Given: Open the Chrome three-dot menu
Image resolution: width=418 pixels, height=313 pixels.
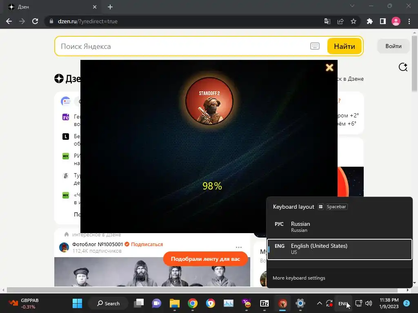Looking at the screenshot, I should tap(409, 21).
